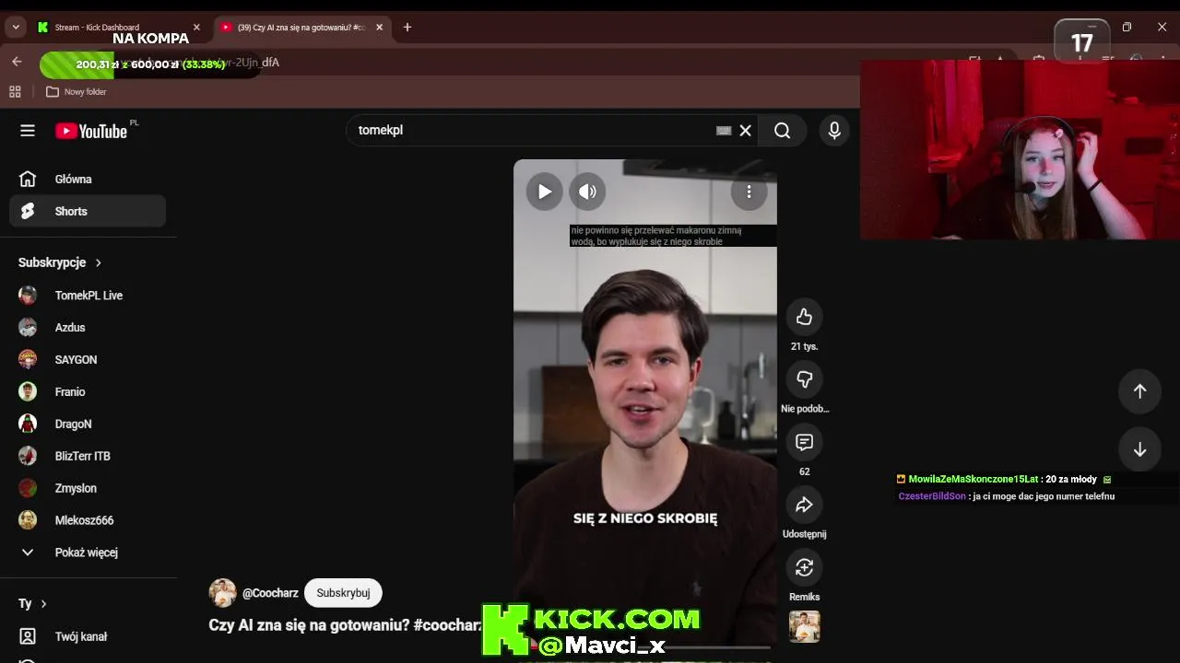Click the #coocharz hashtag in title
Image resolution: width=1180 pixels, height=663 pixels.
(x=447, y=624)
